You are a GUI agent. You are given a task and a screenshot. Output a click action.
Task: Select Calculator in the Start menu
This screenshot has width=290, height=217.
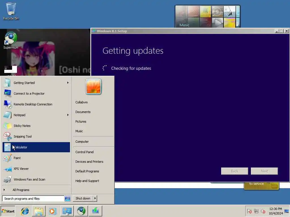(x=36, y=147)
